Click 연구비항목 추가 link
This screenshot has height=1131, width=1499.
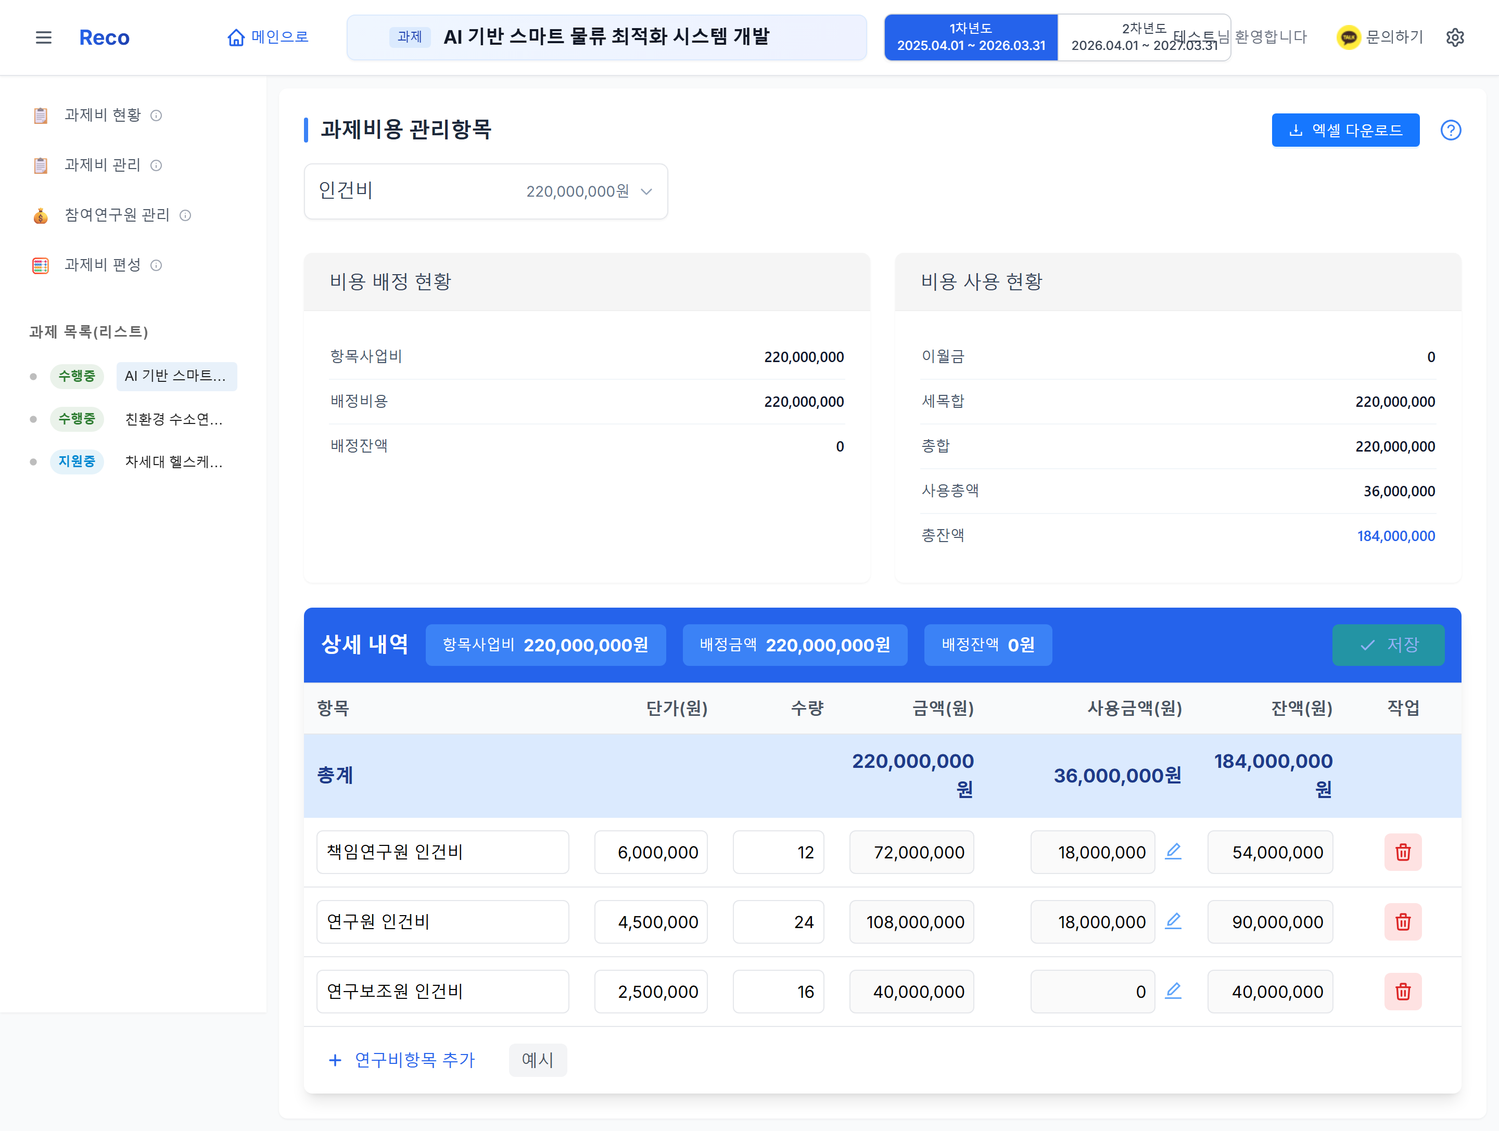click(402, 1060)
